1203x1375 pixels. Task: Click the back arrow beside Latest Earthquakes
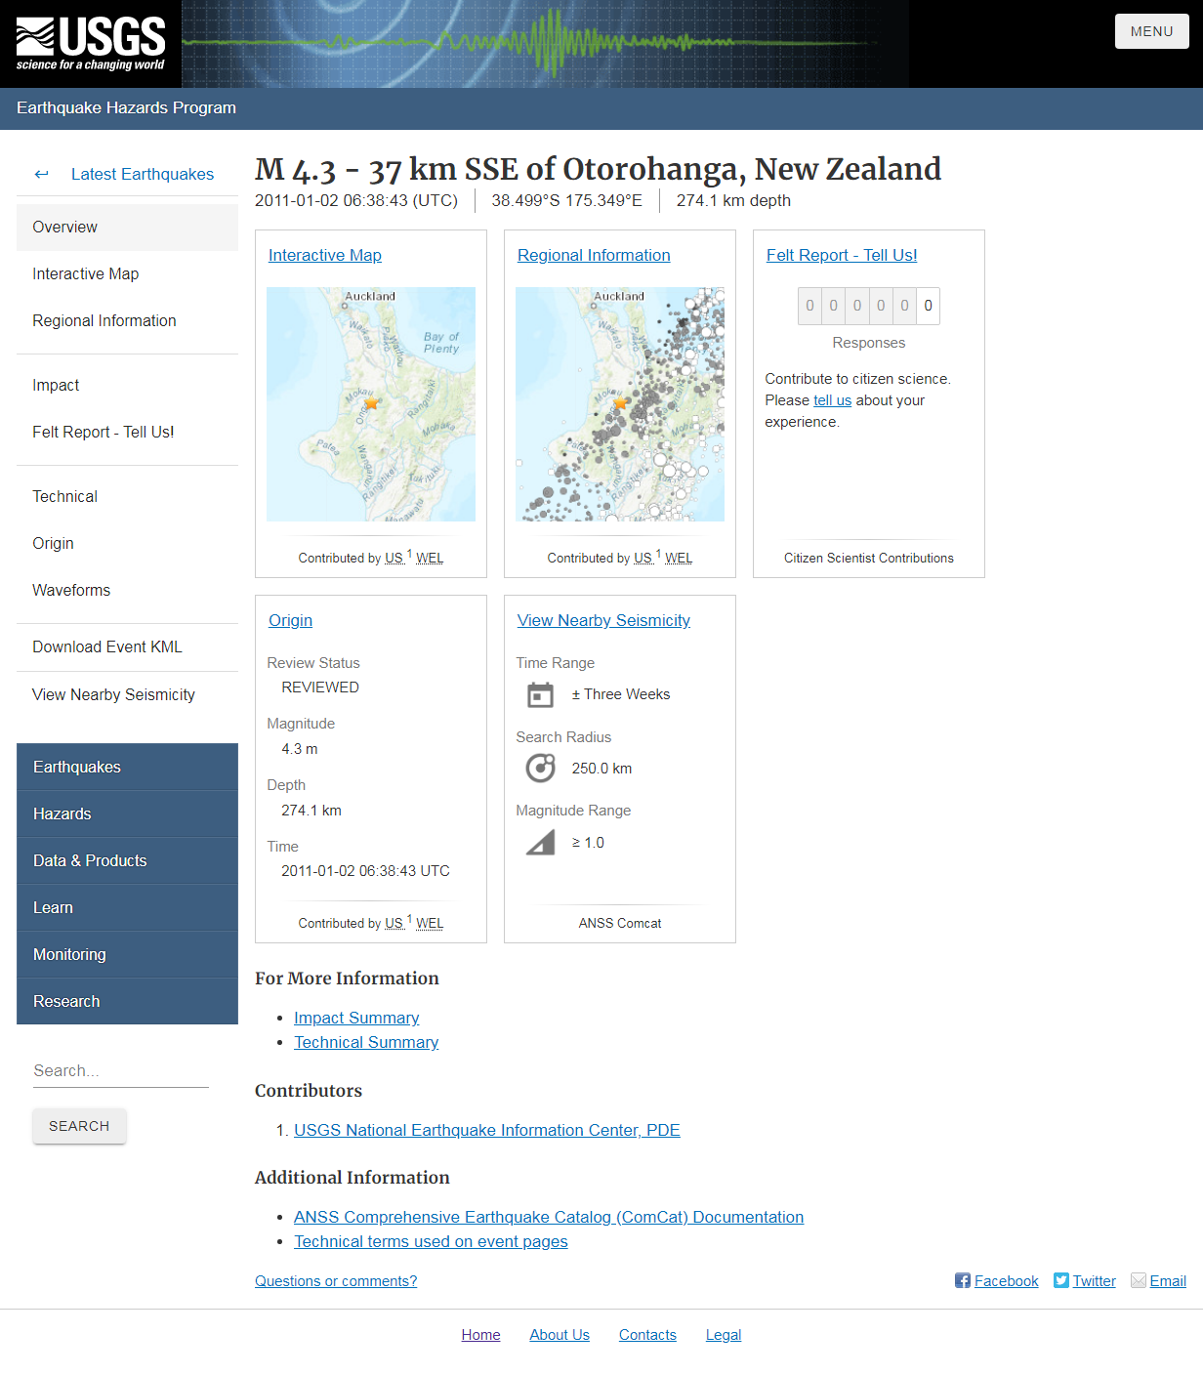pyautogui.click(x=41, y=174)
